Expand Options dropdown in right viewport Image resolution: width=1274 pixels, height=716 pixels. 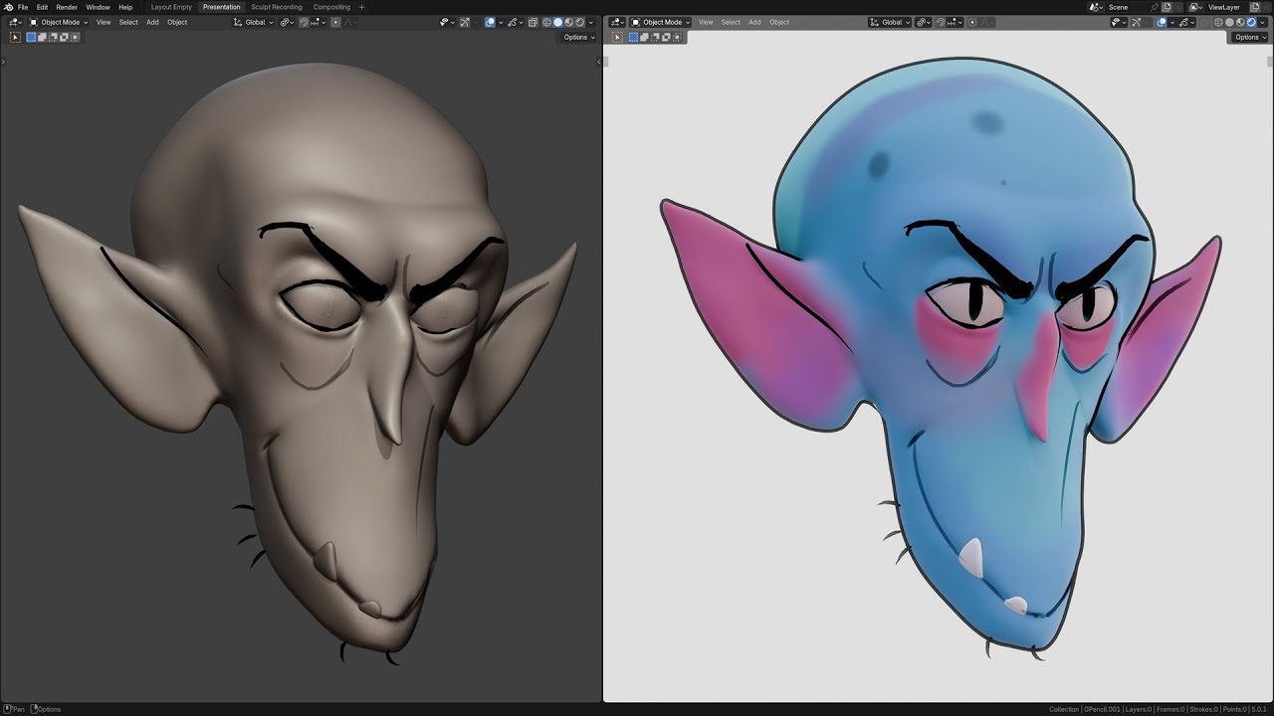point(1251,37)
